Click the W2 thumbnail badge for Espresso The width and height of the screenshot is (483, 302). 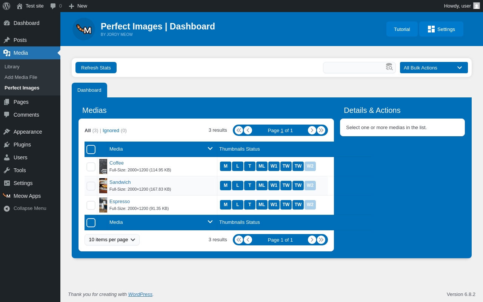tap(310, 205)
